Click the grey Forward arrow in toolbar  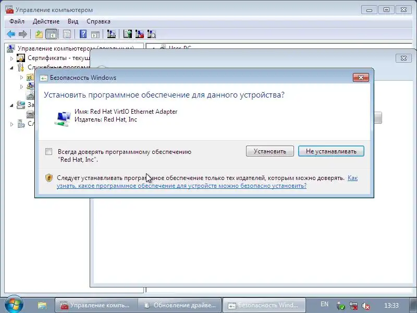pos(23,34)
